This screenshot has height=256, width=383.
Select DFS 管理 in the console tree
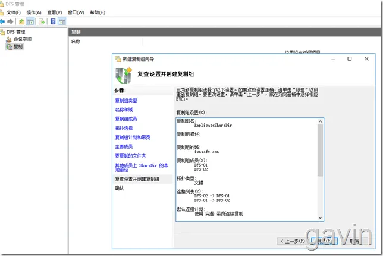coord(15,32)
